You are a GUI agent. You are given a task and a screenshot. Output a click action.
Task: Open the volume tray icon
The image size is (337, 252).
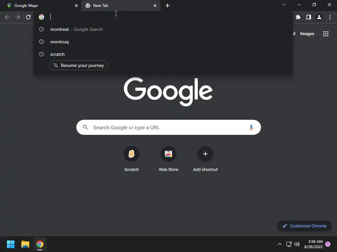pos(297,244)
